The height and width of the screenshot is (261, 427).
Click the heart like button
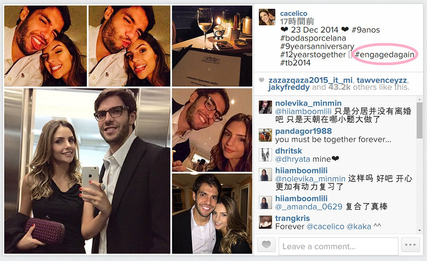267,245
